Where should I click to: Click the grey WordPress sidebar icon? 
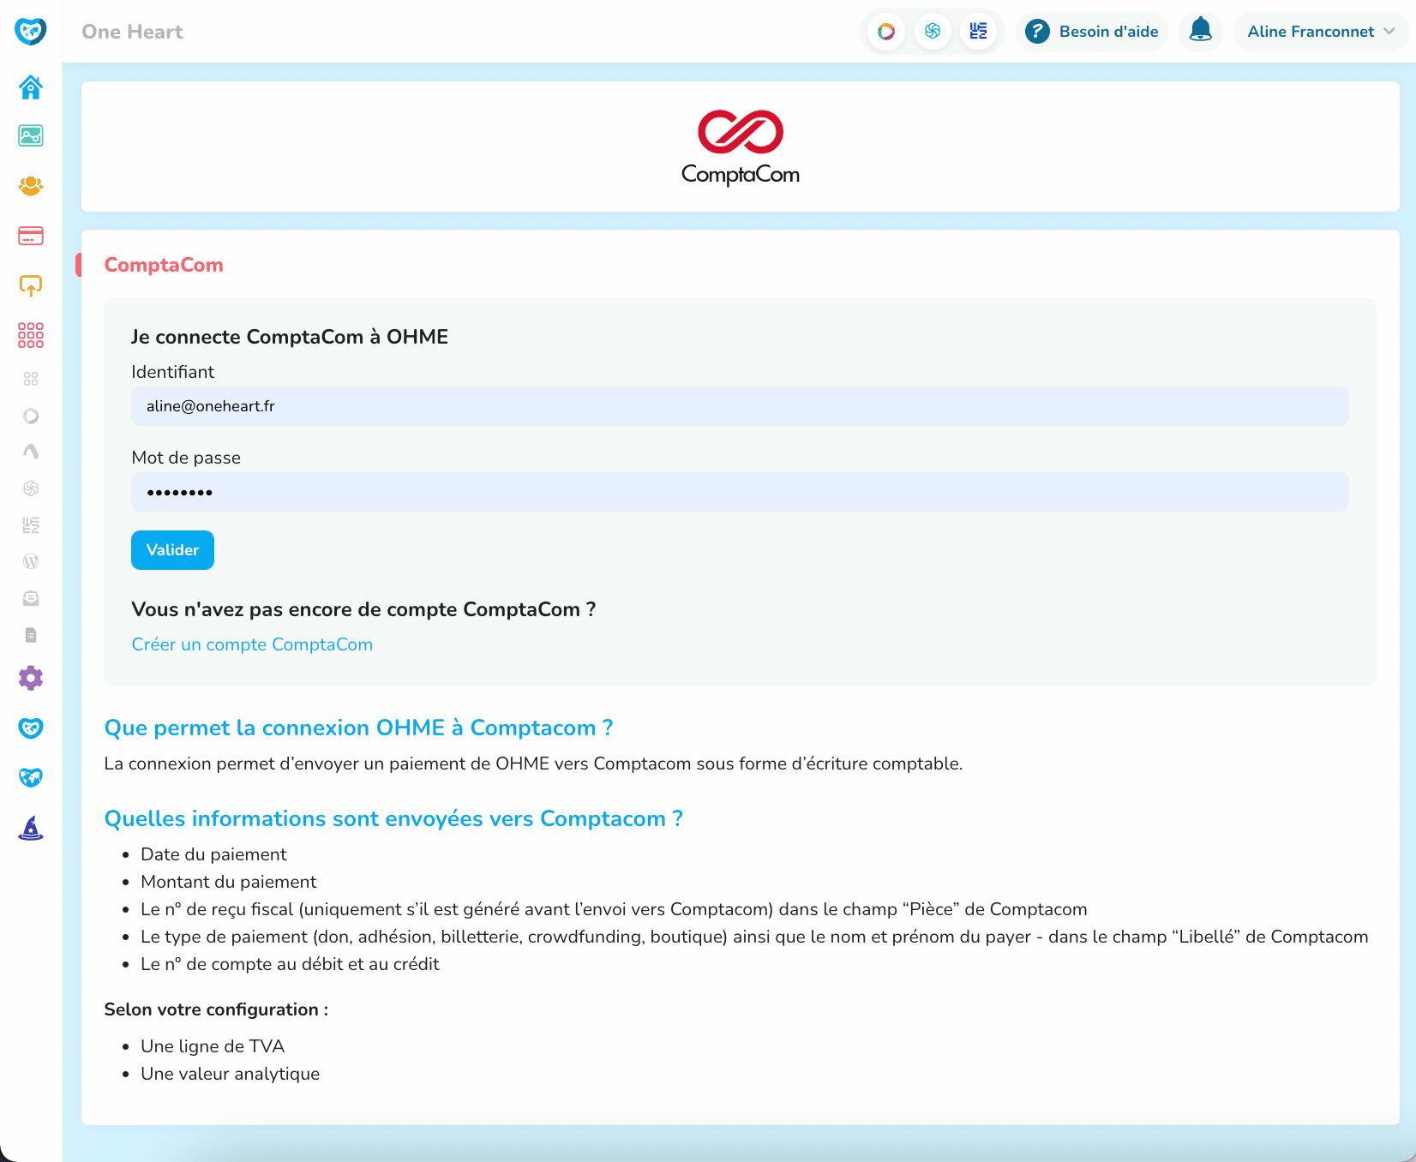(31, 561)
